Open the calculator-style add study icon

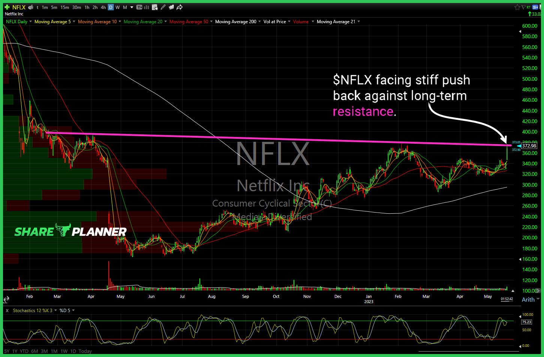pyautogui.click(x=154, y=7)
